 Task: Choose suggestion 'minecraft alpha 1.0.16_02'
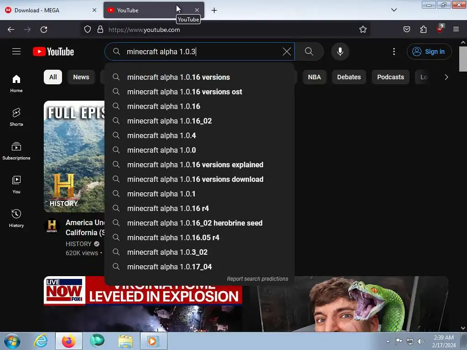[200, 121]
